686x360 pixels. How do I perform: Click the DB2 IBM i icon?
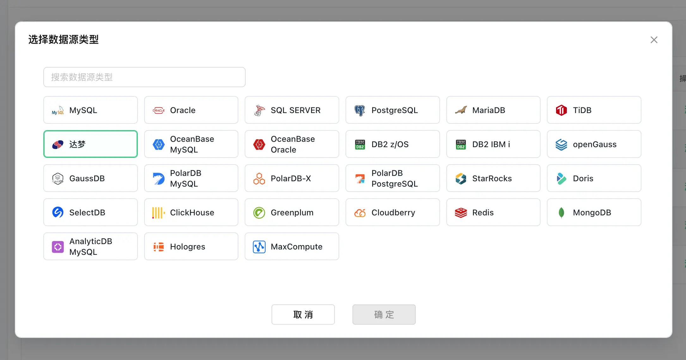[461, 144]
